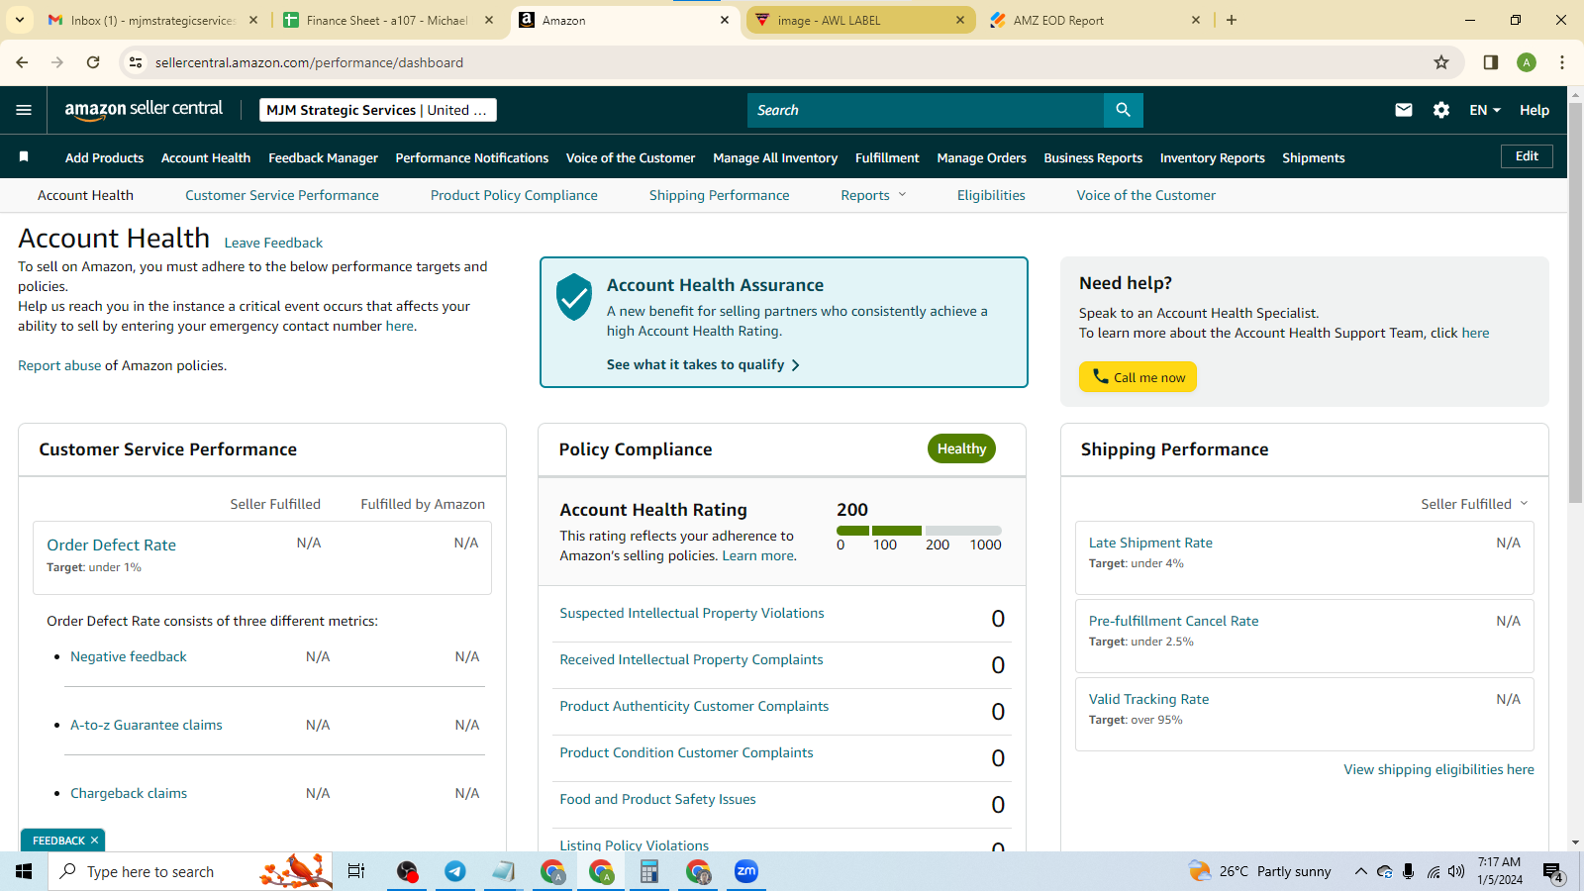The width and height of the screenshot is (1584, 891).
Task: Open Telegram from the taskbar
Action: click(x=455, y=871)
